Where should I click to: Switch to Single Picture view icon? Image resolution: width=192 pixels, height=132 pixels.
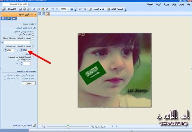click(x=48, y=14)
